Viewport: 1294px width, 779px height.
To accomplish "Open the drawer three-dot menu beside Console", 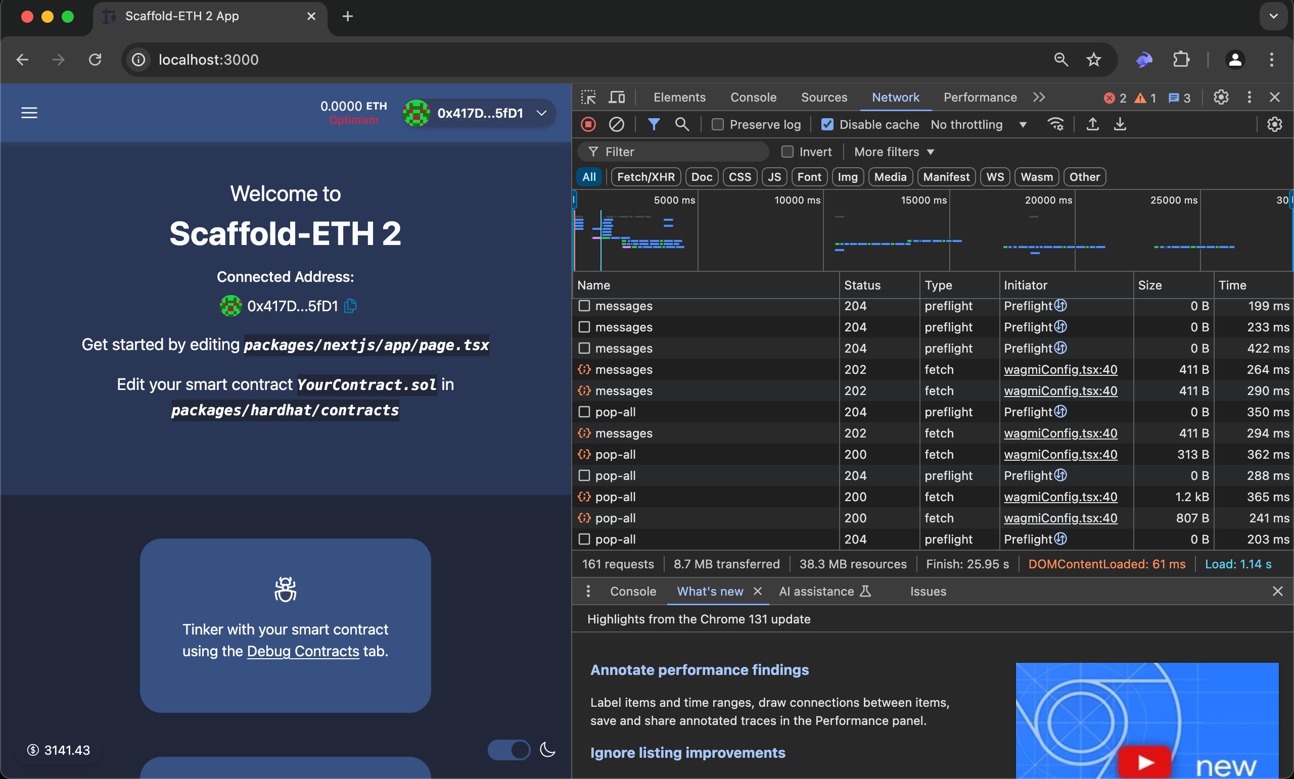I will click(x=588, y=591).
